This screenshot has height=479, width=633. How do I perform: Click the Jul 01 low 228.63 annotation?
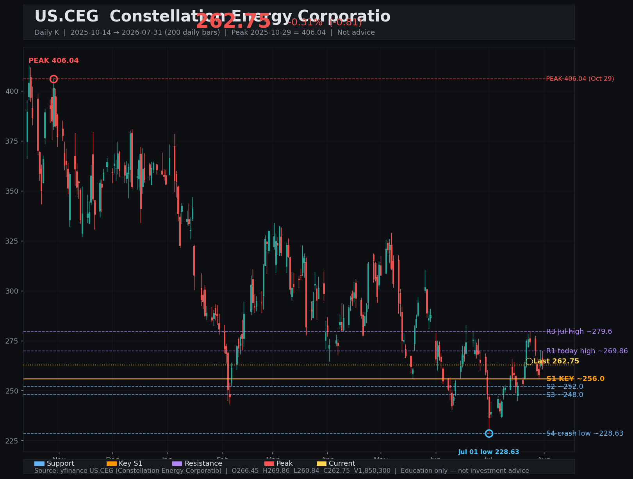click(x=489, y=452)
